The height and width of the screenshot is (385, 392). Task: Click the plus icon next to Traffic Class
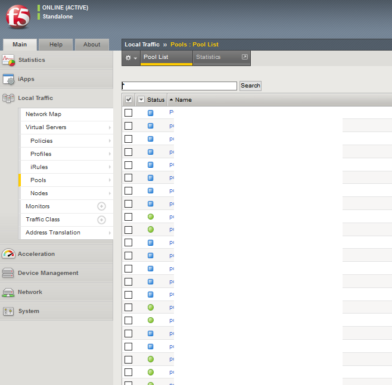(x=101, y=220)
